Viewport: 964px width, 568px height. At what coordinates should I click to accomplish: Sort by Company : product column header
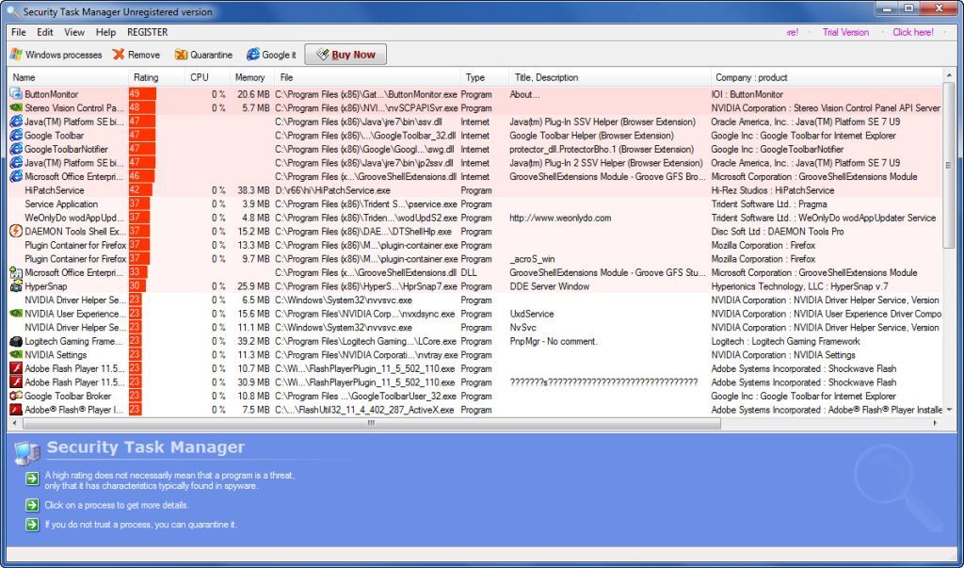(x=827, y=77)
